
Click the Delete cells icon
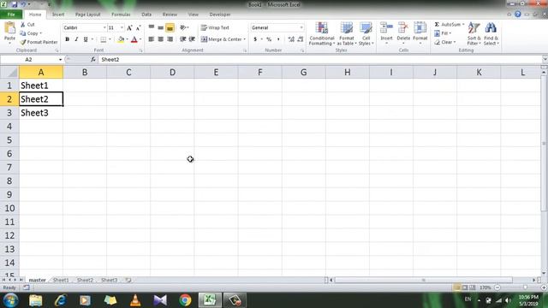click(x=403, y=28)
